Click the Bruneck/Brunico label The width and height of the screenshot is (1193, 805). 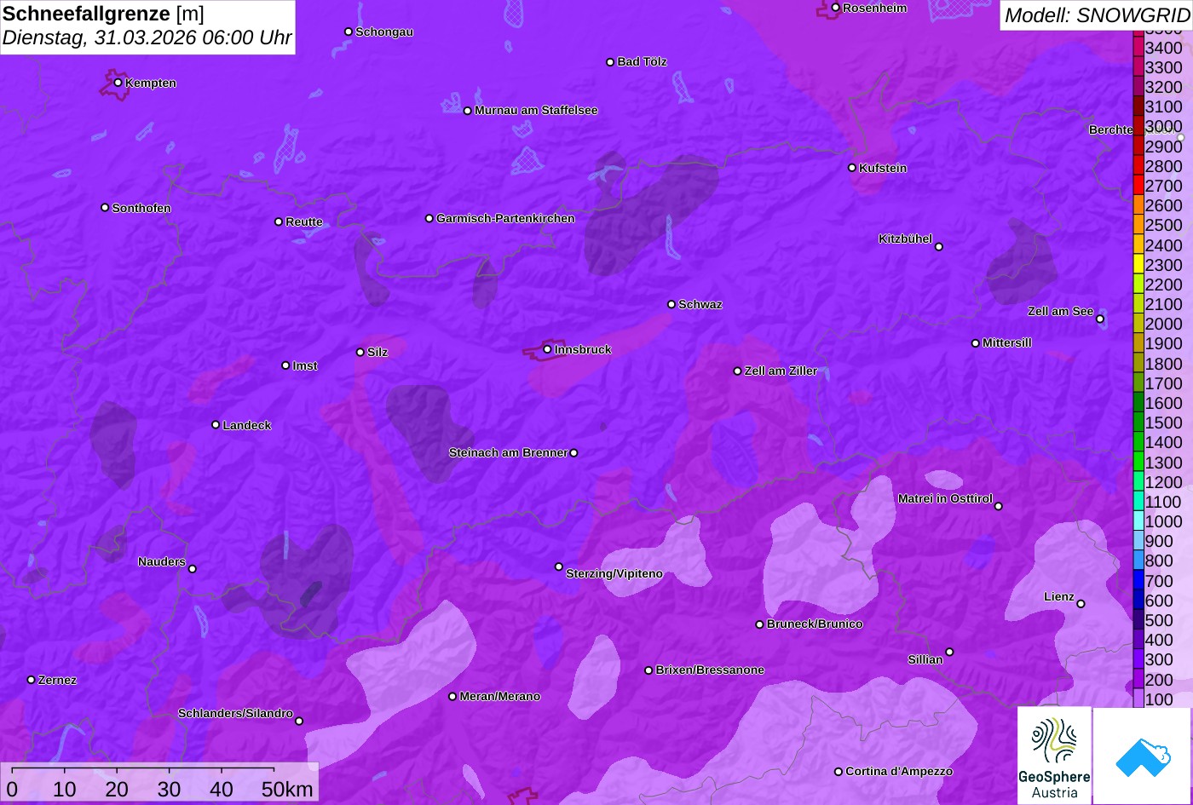pyautogui.click(x=815, y=624)
